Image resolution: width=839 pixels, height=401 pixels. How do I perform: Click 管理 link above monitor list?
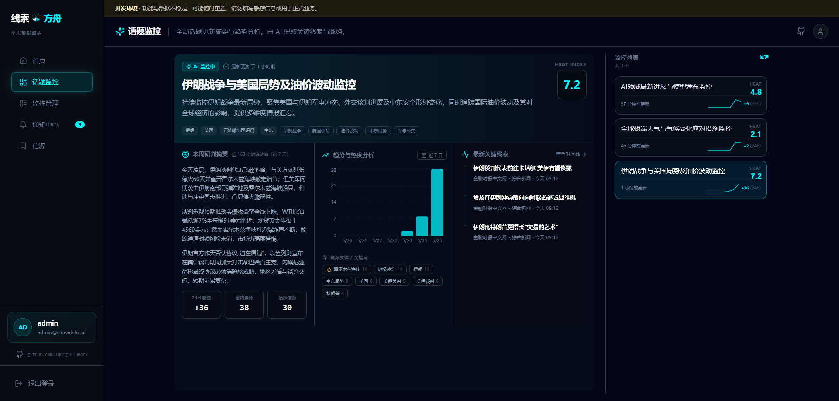(x=764, y=58)
